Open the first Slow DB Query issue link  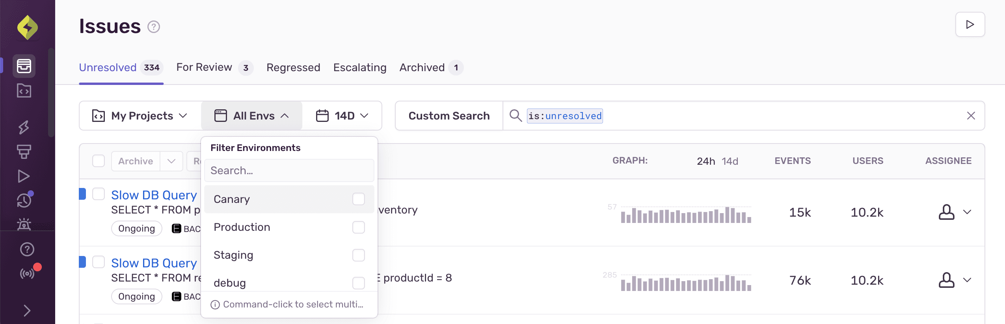[154, 195]
